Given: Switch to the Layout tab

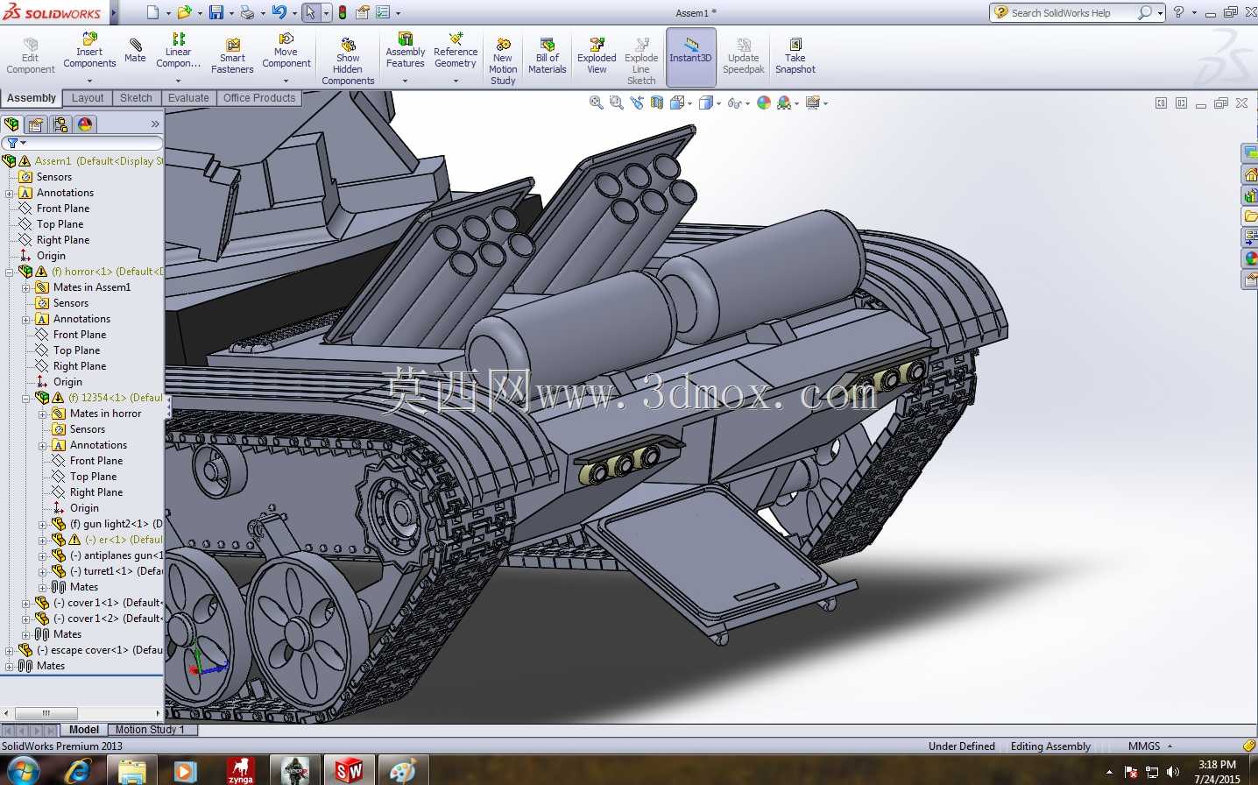Looking at the screenshot, I should click(x=88, y=98).
